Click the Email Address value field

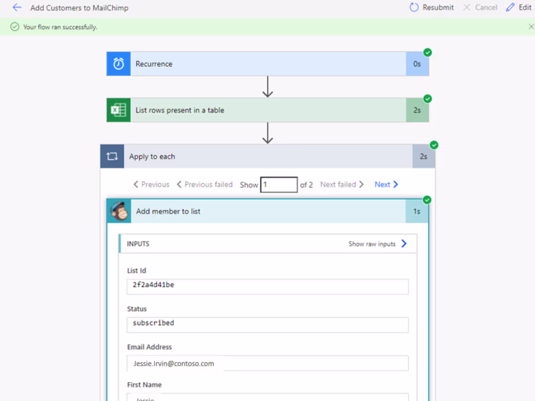point(267,363)
